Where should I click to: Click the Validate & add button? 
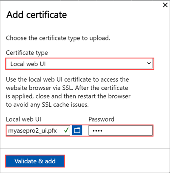click(x=35, y=161)
